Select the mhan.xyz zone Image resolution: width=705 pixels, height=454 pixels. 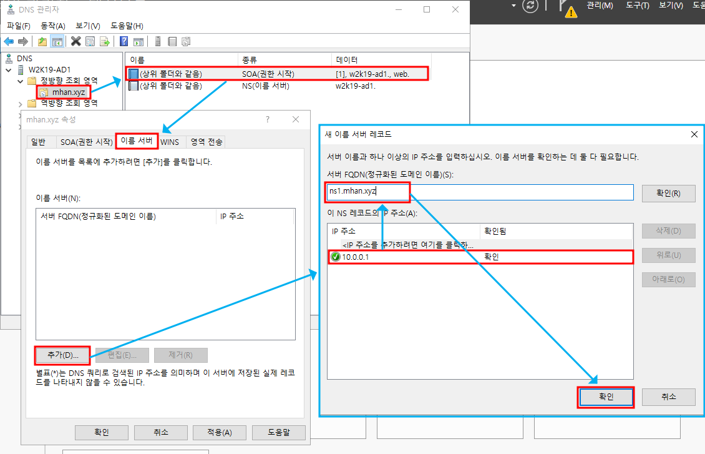69,92
